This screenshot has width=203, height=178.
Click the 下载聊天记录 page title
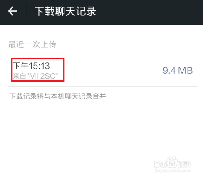pyautogui.click(x=65, y=11)
